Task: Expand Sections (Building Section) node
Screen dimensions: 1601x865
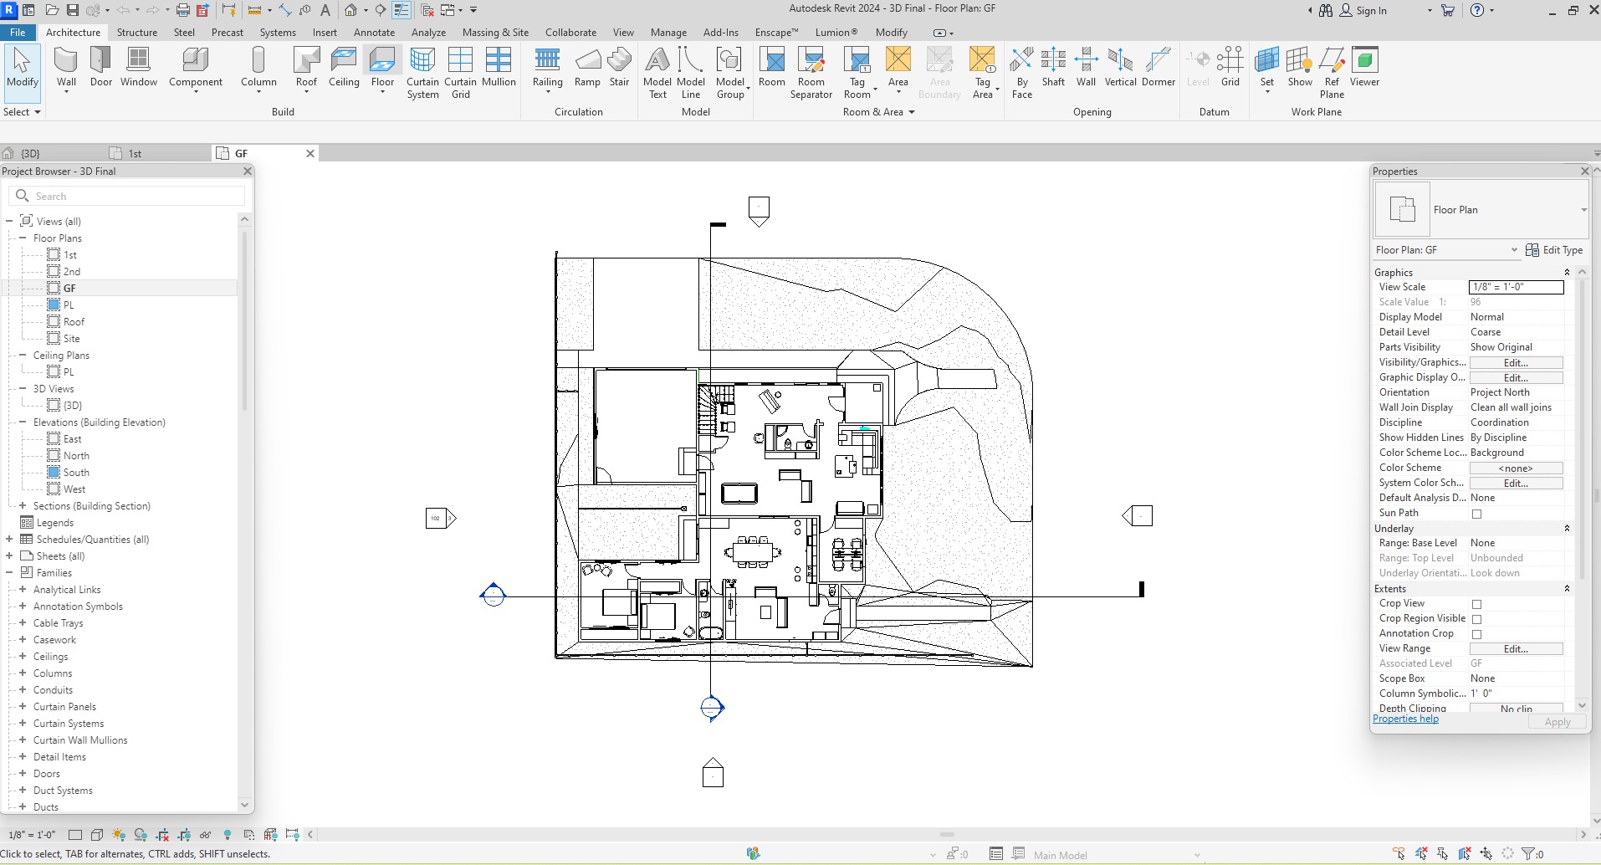Action: pos(23,506)
